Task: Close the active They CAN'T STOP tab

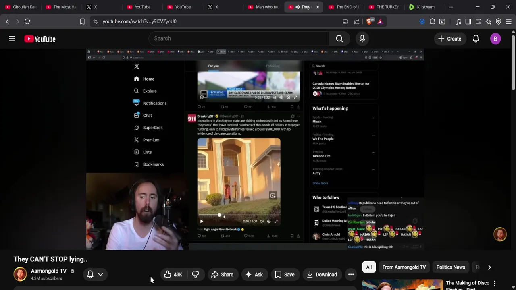Action: click(318, 7)
